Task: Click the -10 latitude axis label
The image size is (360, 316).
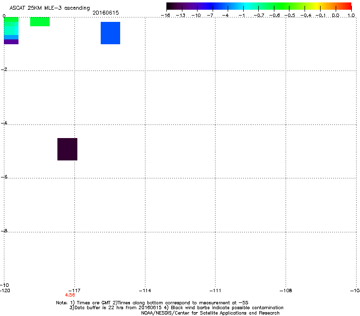Action: coord(4,285)
